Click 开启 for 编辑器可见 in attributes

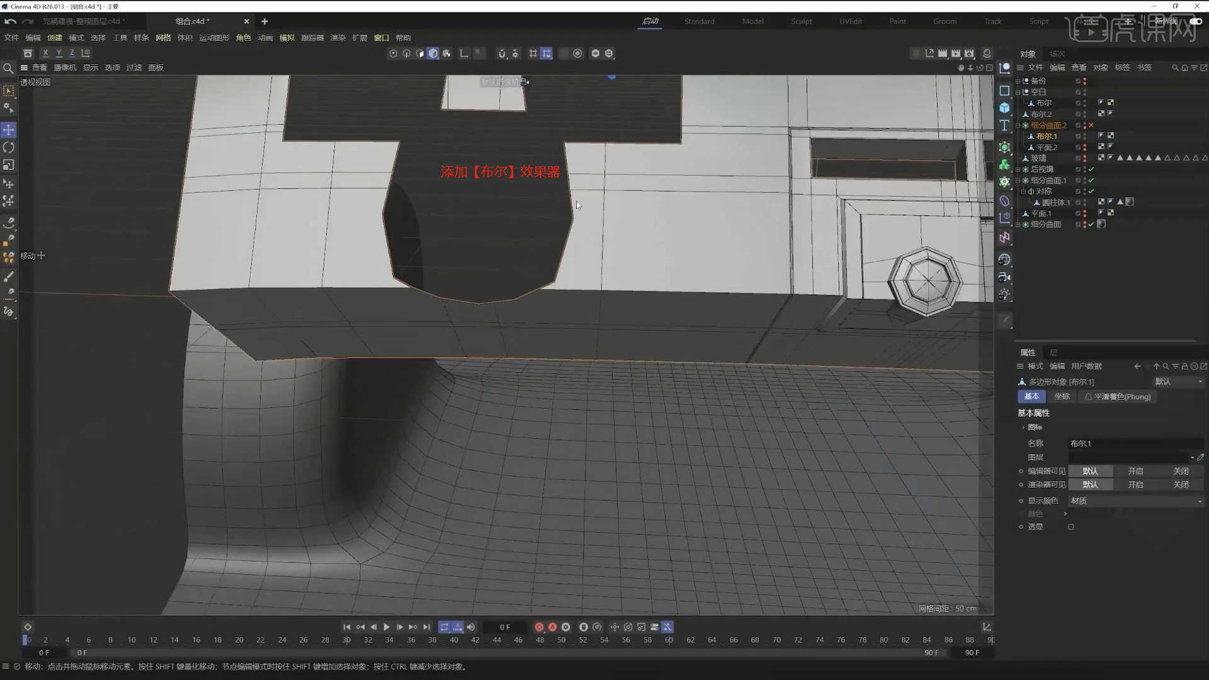pos(1135,470)
